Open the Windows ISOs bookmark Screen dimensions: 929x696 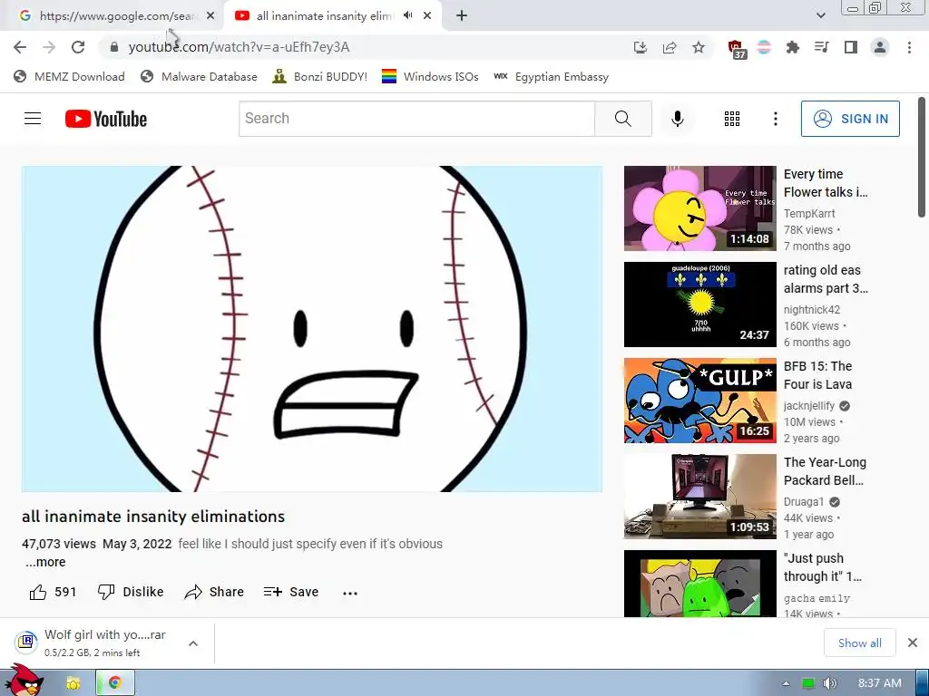pos(430,76)
